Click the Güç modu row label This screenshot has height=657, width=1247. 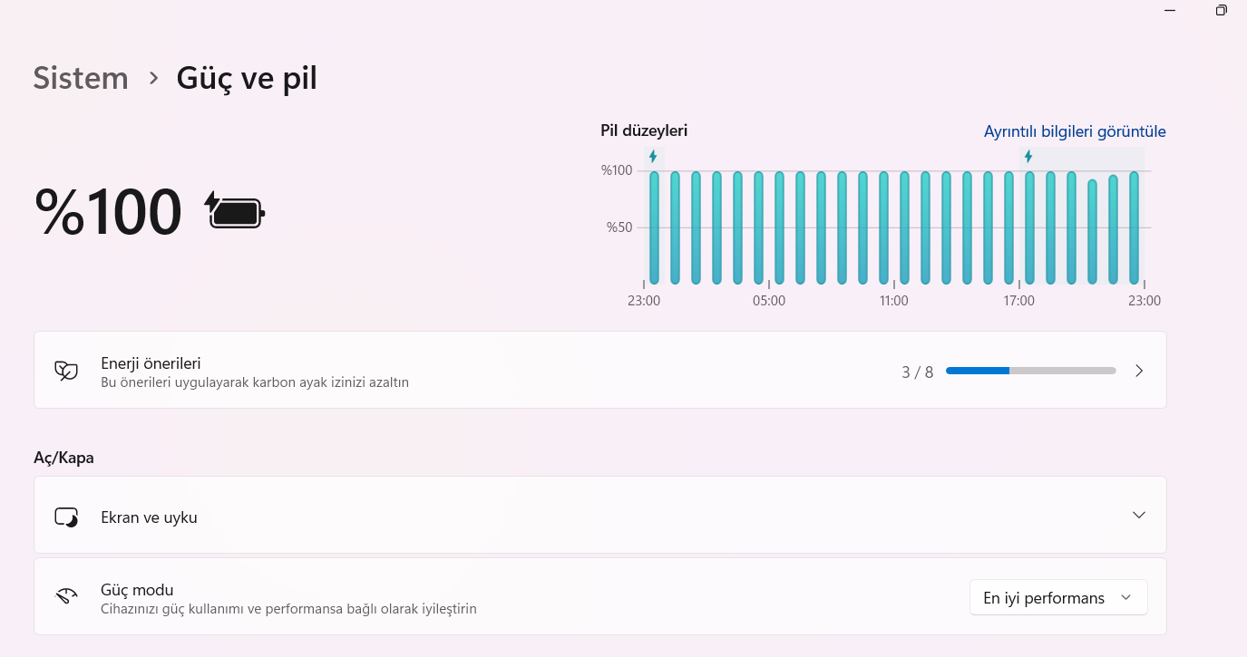coord(137,590)
